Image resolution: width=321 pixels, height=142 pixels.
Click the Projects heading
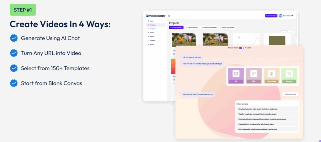[174, 23]
